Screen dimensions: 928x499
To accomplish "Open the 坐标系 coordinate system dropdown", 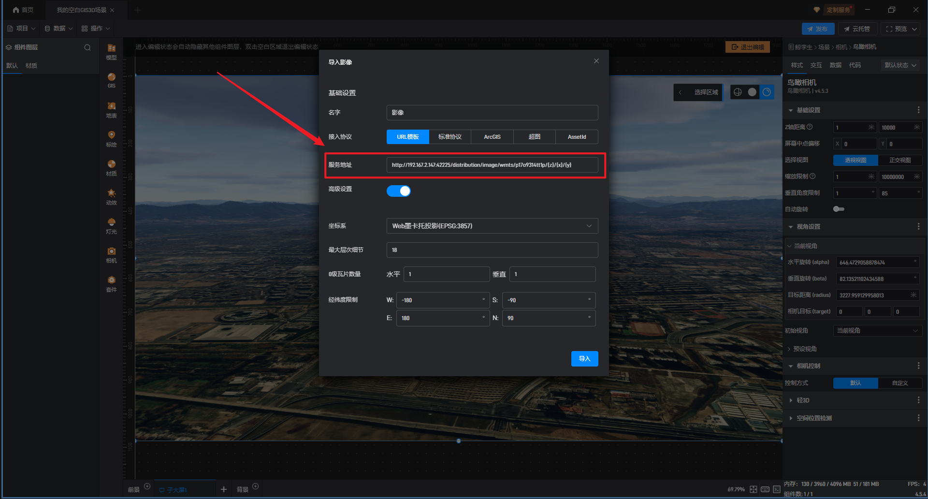I will (x=492, y=226).
